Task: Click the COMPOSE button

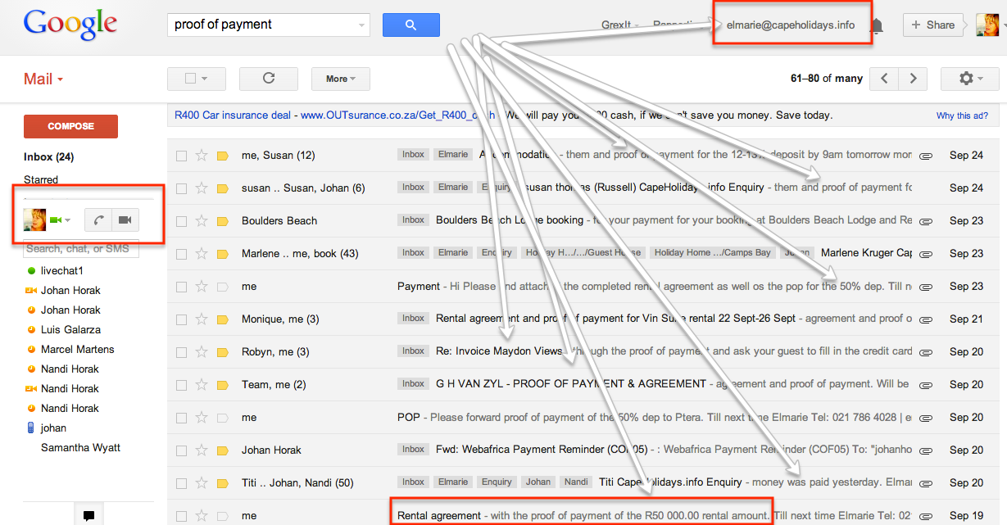Action: click(x=70, y=126)
